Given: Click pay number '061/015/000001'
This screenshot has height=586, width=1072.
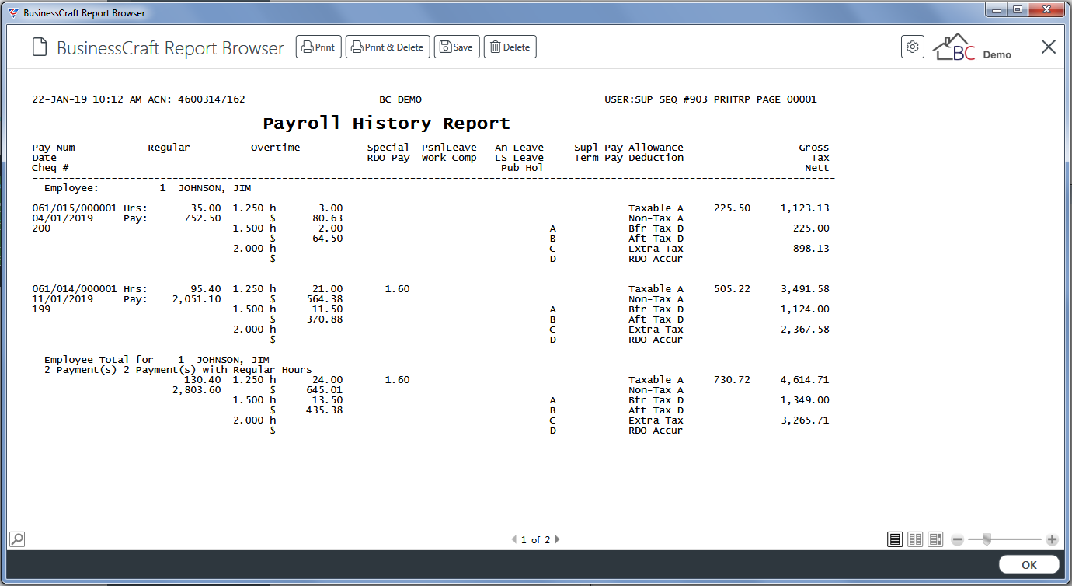Looking at the screenshot, I should (x=75, y=208).
